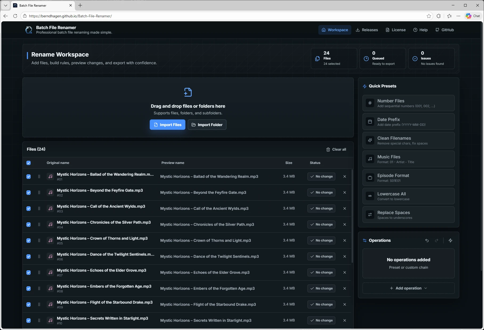Apply the Replace Spaces preset

coord(408,215)
